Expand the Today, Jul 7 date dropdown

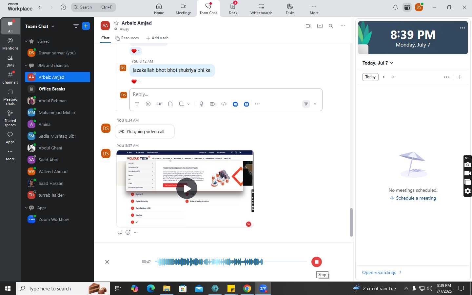tap(378, 63)
